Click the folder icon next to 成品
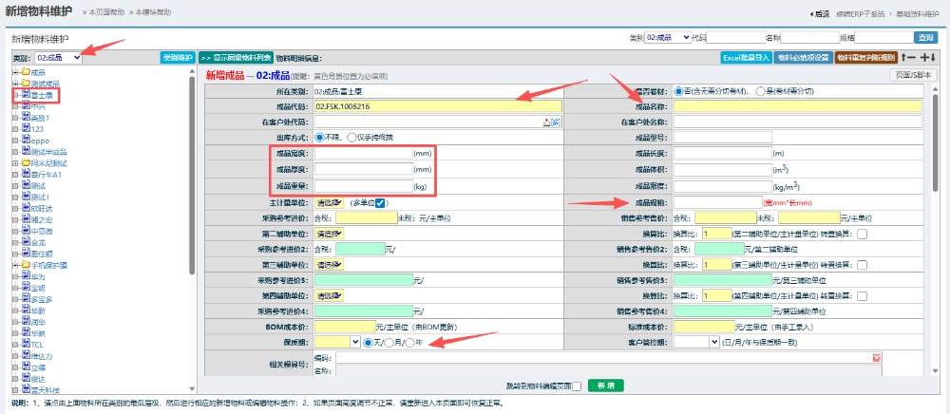The height and width of the screenshot is (414, 950). [25, 72]
